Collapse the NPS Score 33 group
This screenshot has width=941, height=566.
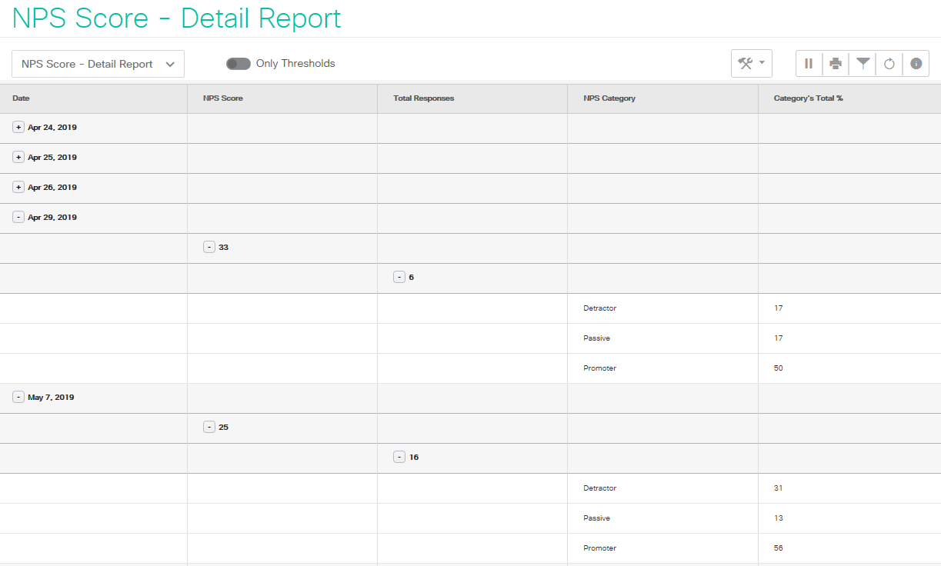[209, 247]
